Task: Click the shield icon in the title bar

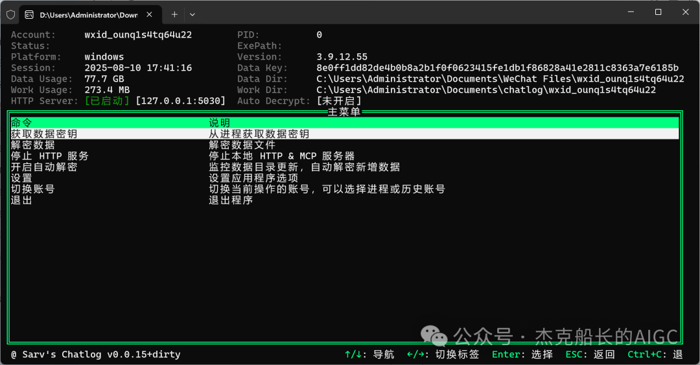Action: 11,15
